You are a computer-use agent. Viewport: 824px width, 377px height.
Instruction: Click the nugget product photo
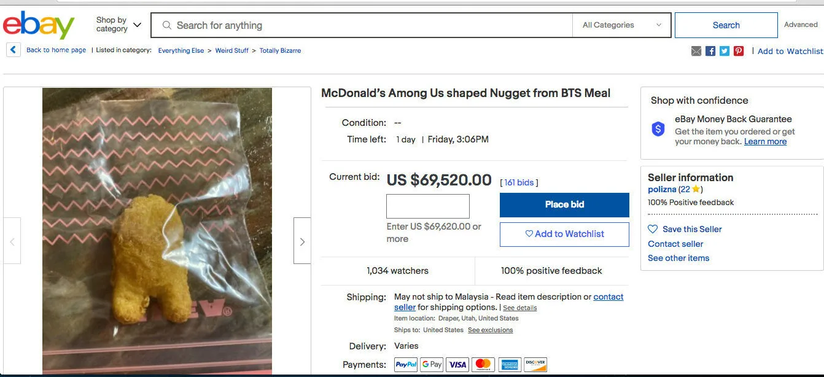(157, 231)
